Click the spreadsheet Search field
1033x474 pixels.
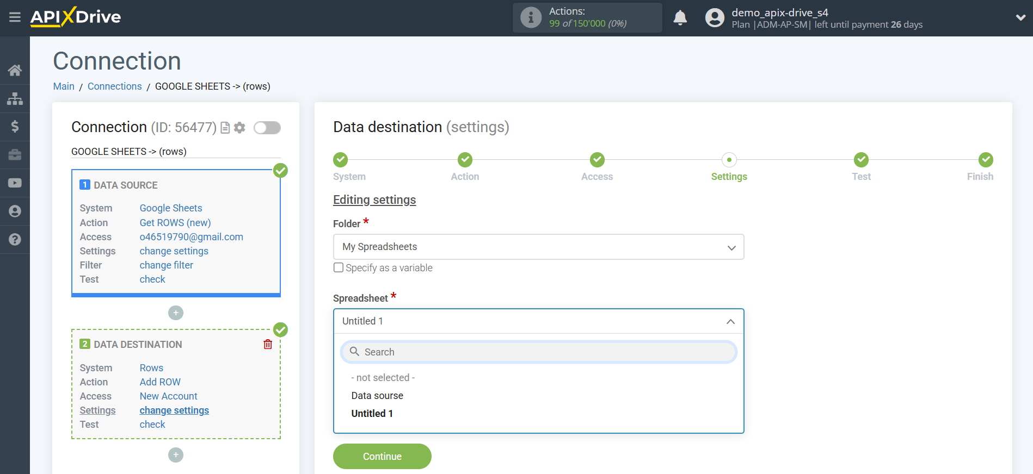click(x=538, y=352)
